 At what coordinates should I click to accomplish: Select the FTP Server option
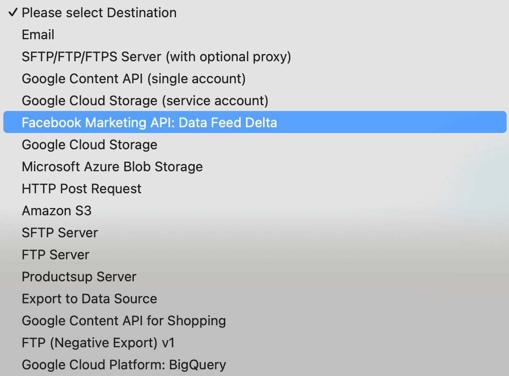(x=255, y=255)
